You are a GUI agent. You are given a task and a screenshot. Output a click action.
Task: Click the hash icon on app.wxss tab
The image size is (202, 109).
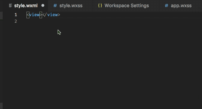167,5
